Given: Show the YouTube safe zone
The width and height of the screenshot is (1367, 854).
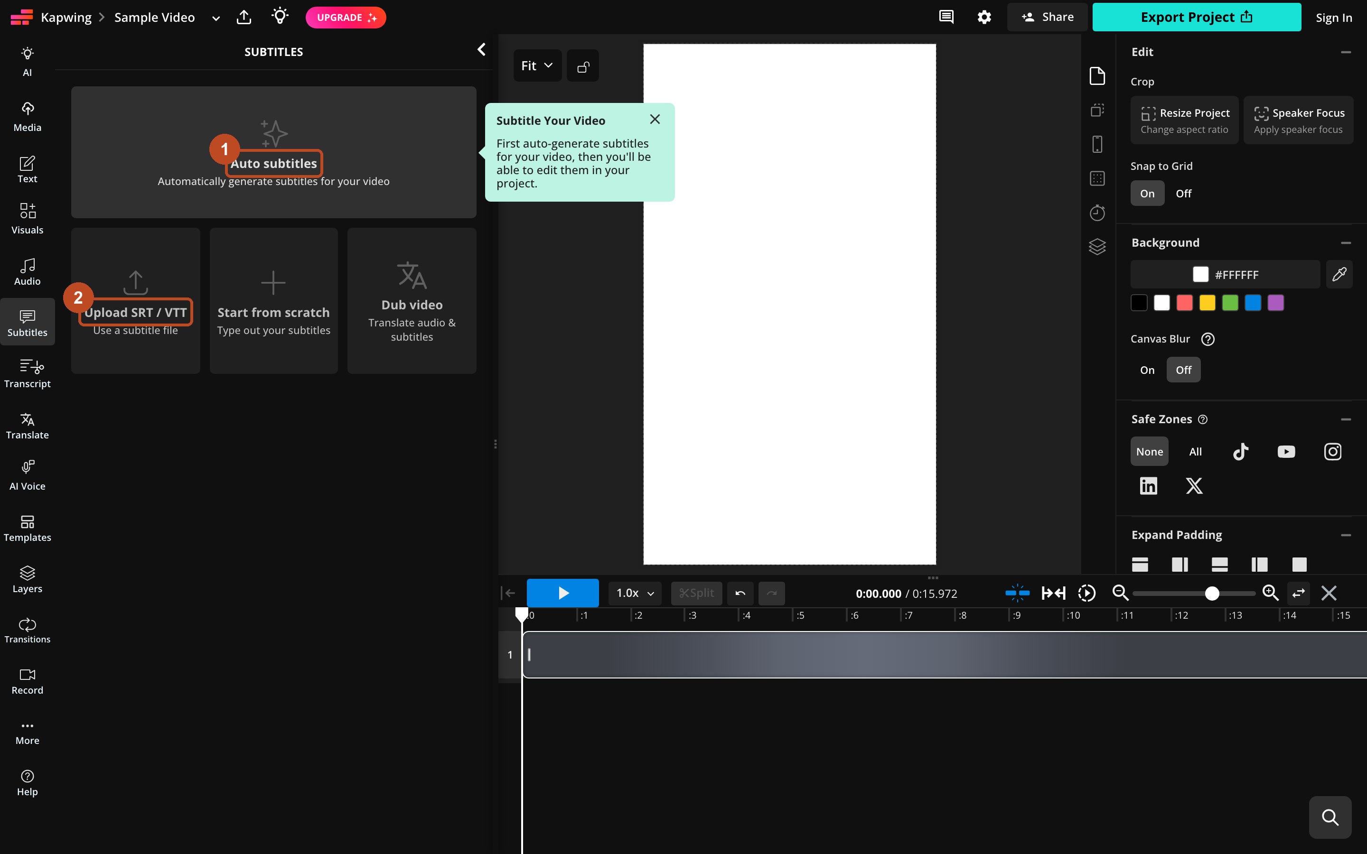Looking at the screenshot, I should (1286, 451).
